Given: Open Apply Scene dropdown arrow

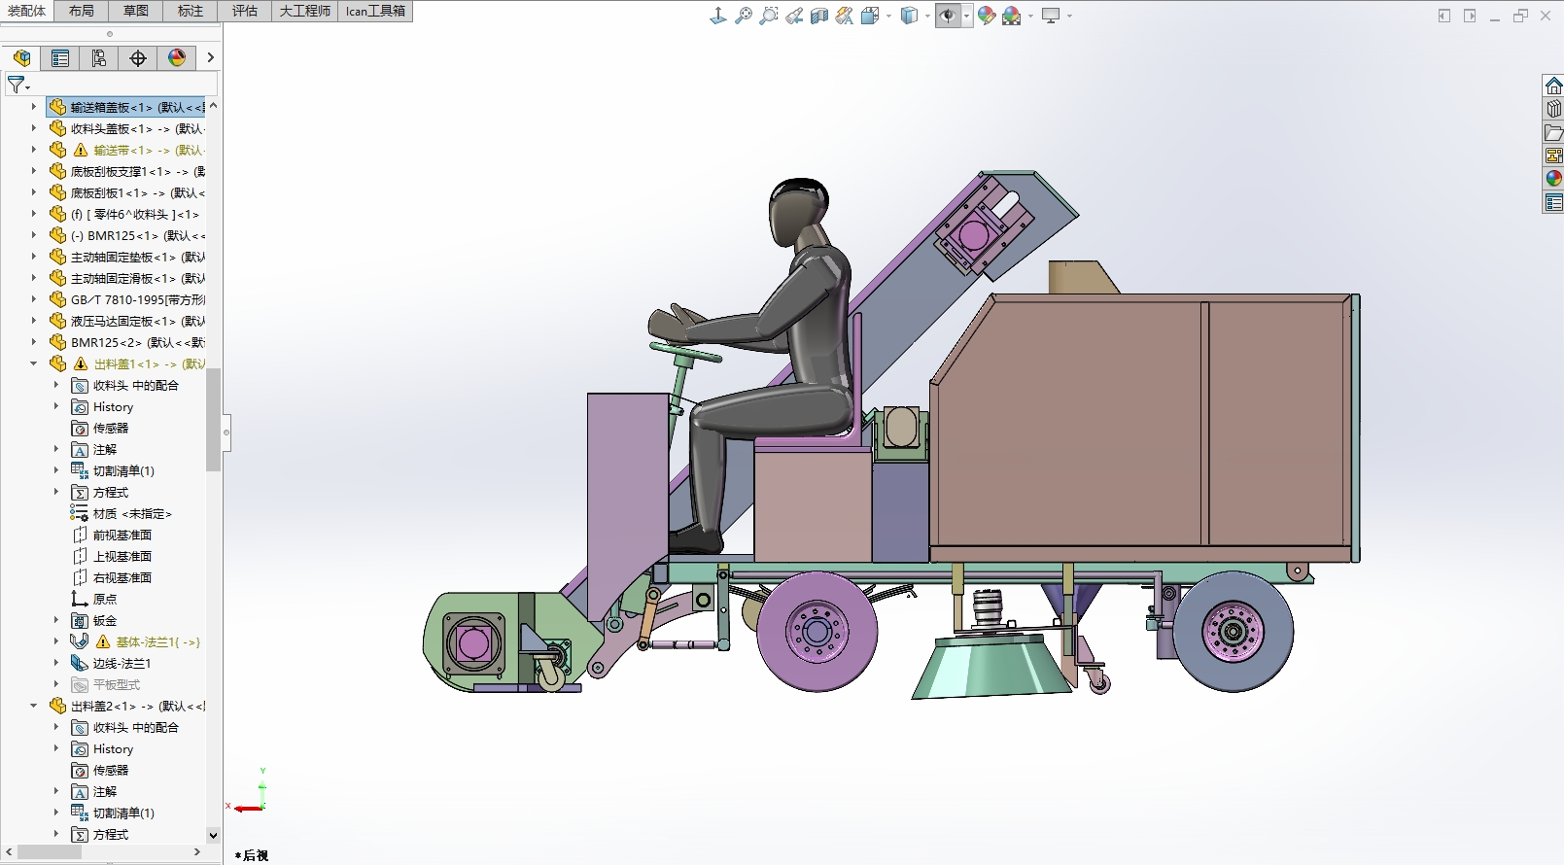Looking at the screenshot, I should [x=1030, y=16].
